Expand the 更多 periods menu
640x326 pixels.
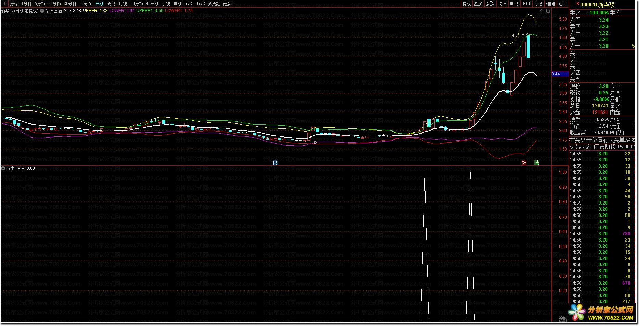(x=229, y=4)
